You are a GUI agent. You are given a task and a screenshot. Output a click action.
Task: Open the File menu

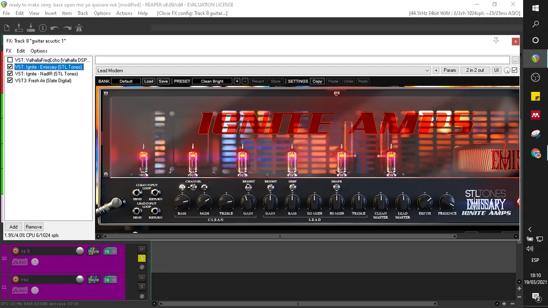point(6,13)
